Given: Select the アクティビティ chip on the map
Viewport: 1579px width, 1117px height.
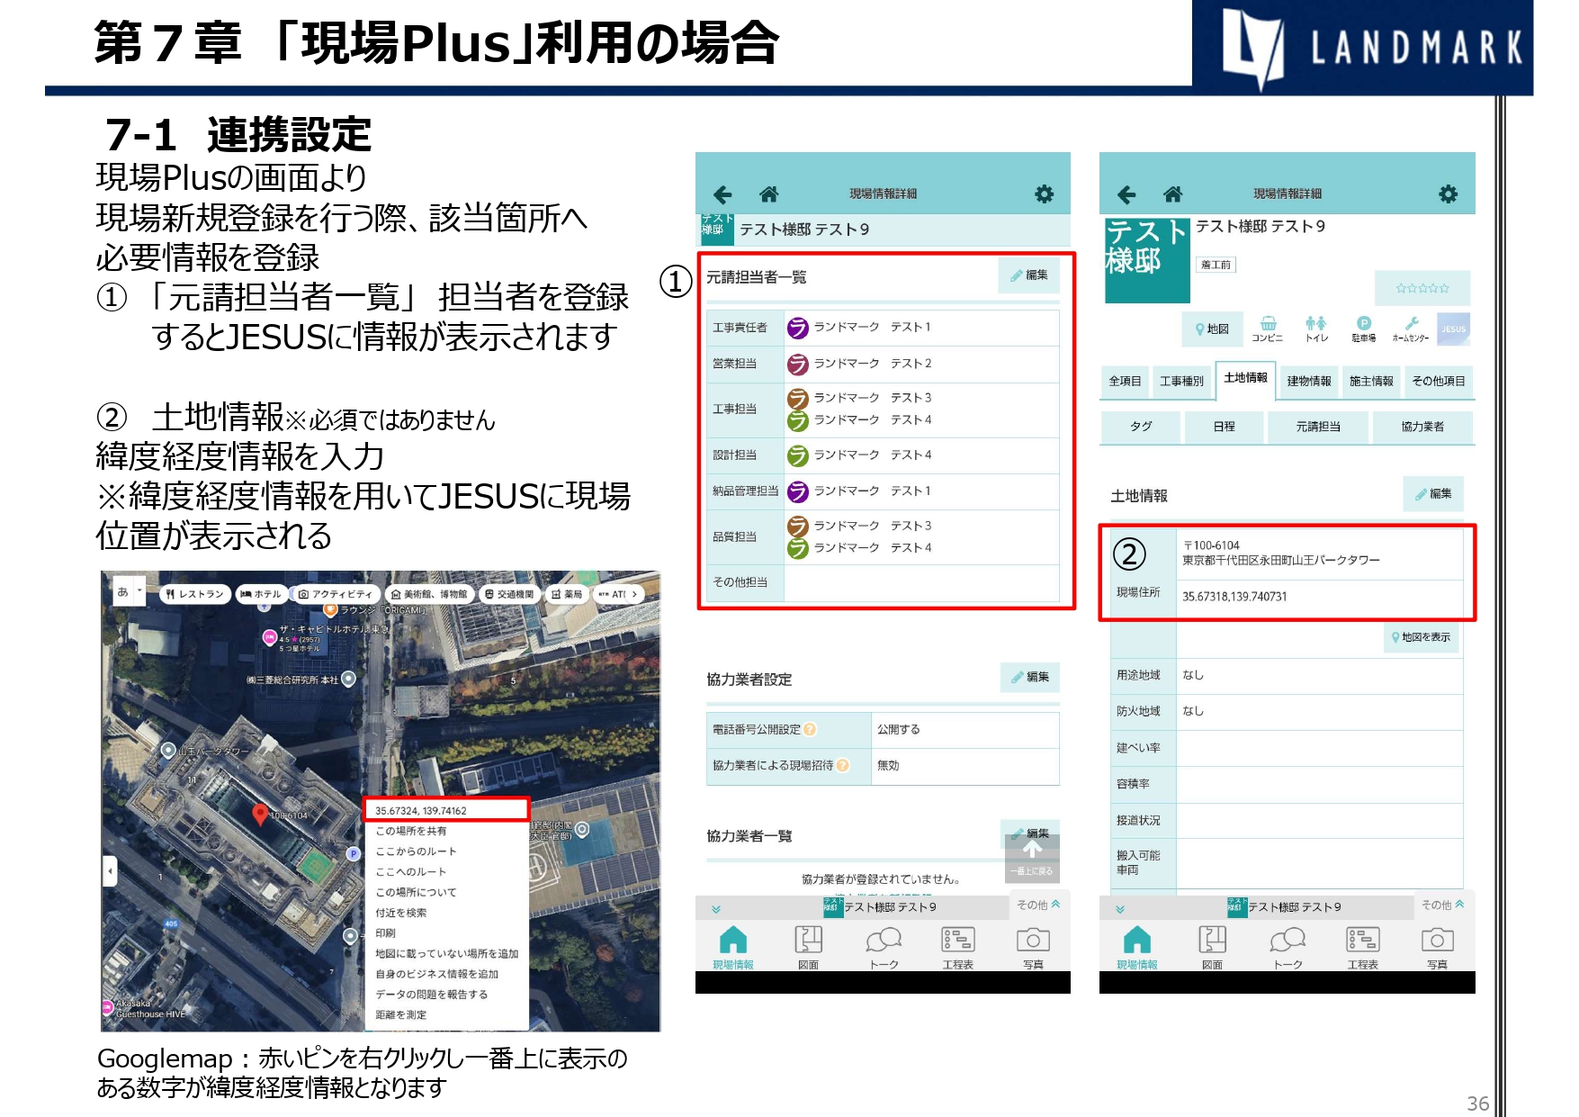Looking at the screenshot, I should (335, 594).
